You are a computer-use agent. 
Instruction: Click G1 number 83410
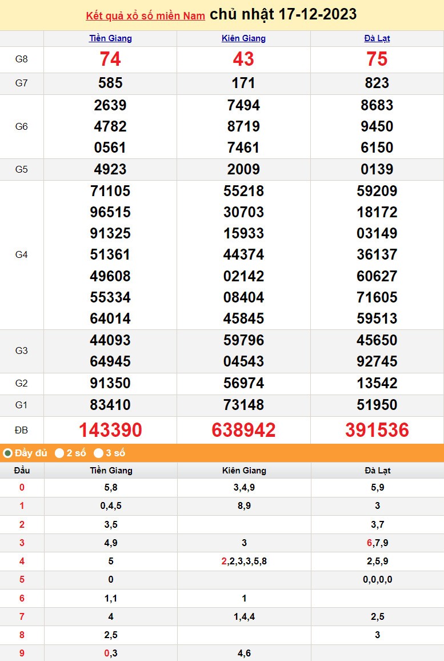tap(110, 405)
